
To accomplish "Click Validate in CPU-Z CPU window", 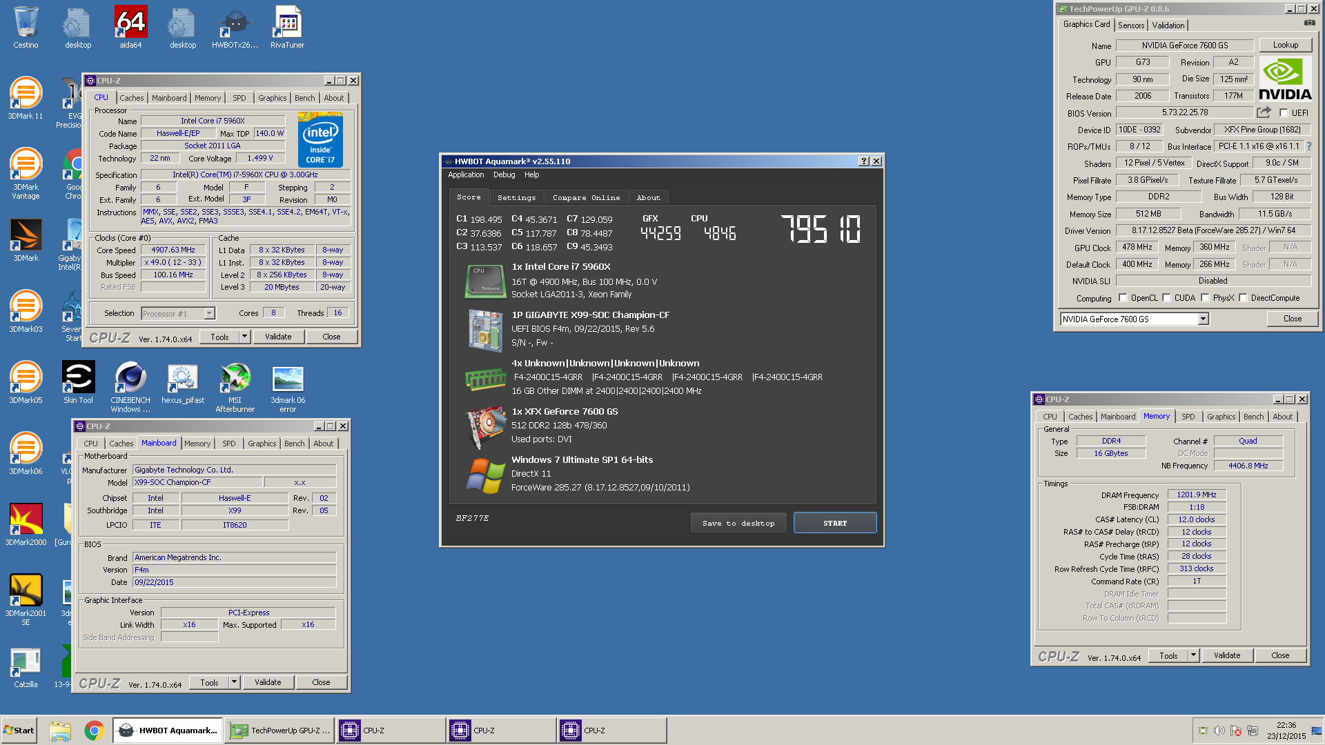I will [278, 337].
